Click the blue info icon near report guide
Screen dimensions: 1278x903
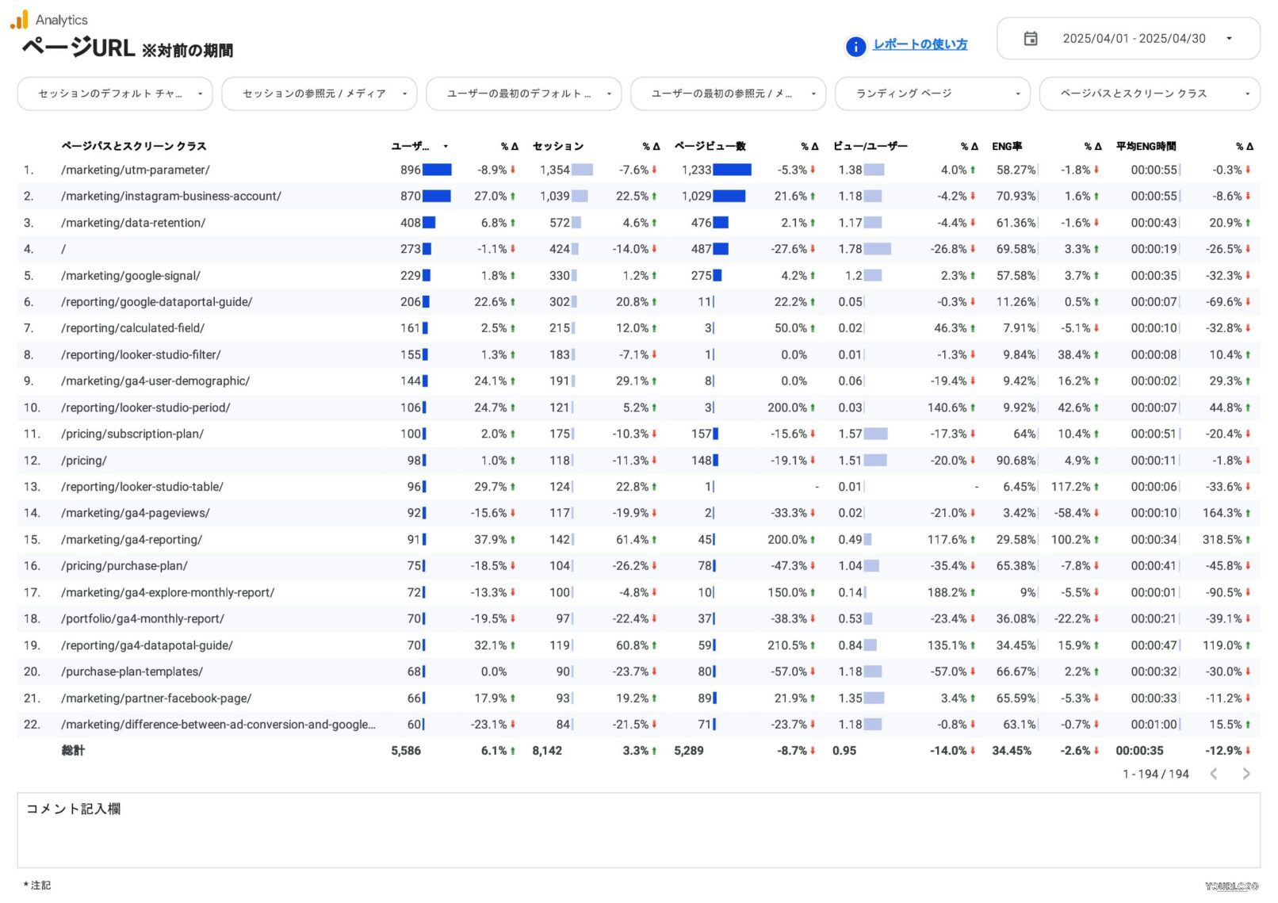point(855,47)
